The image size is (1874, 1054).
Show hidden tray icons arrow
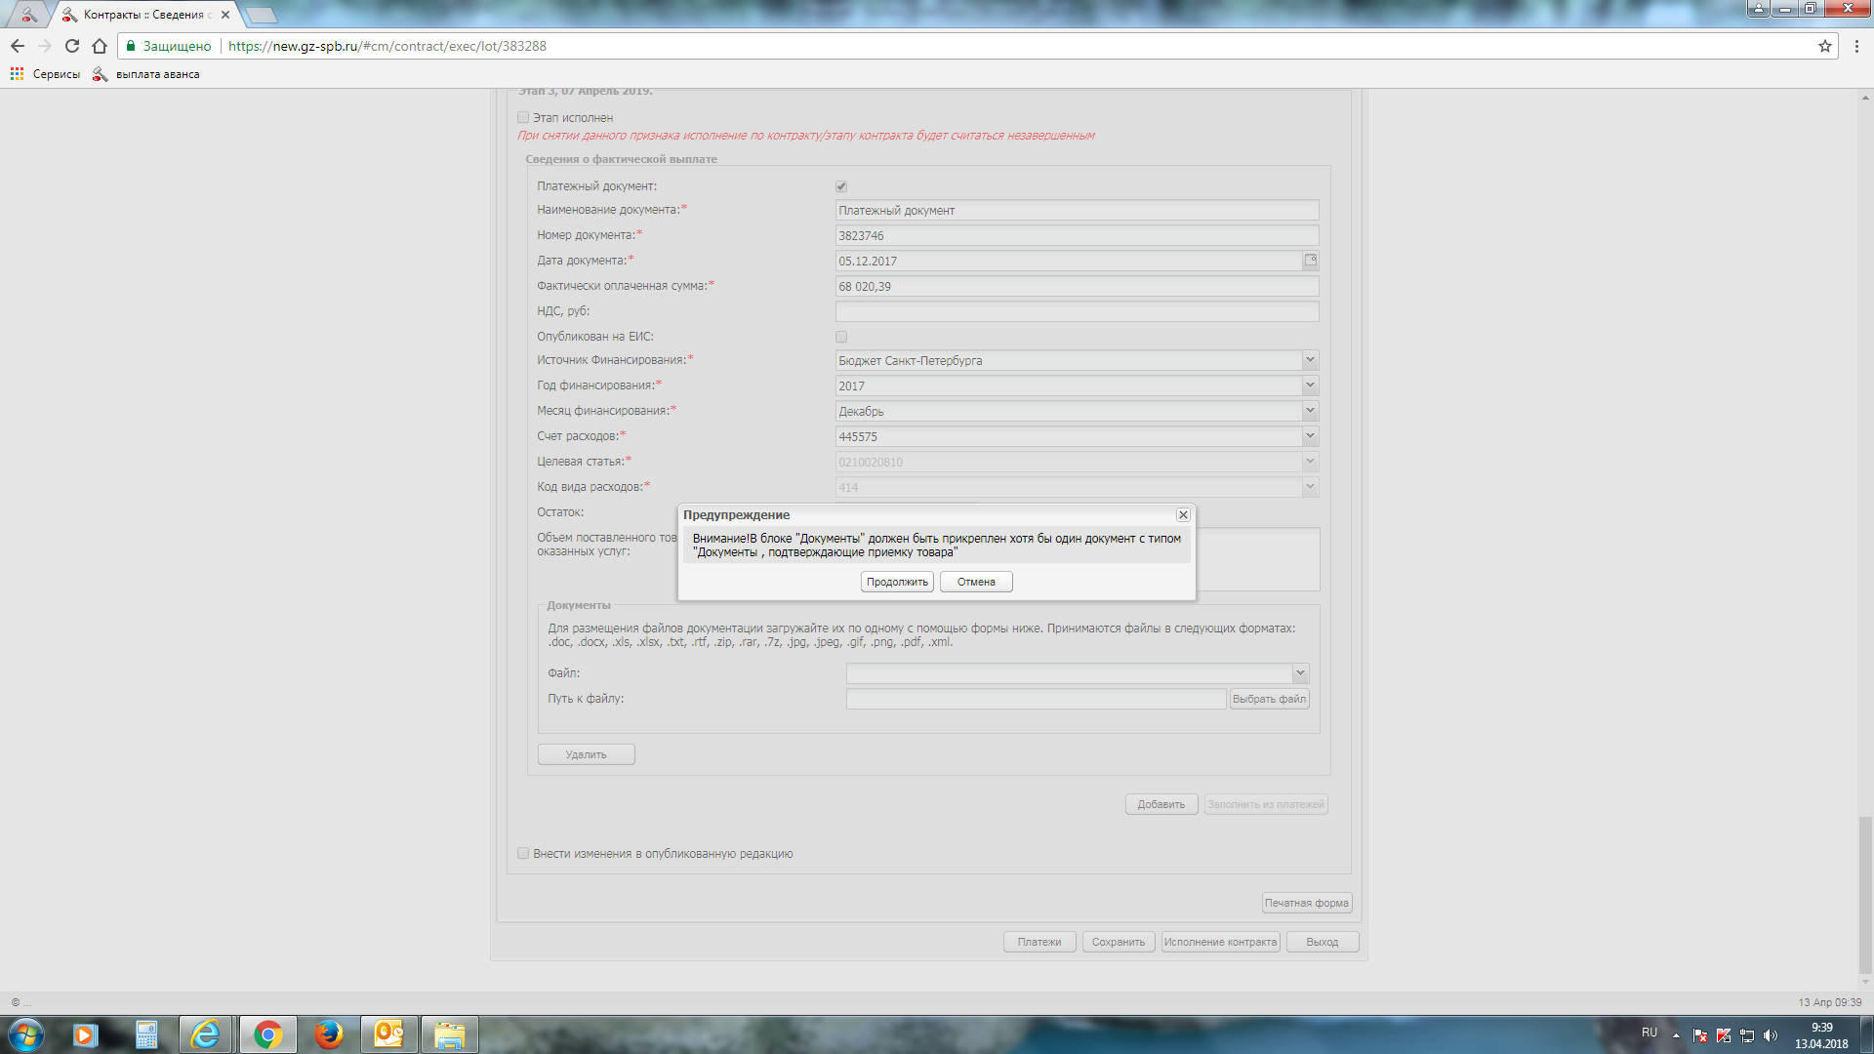[x=1677, y=1035]
